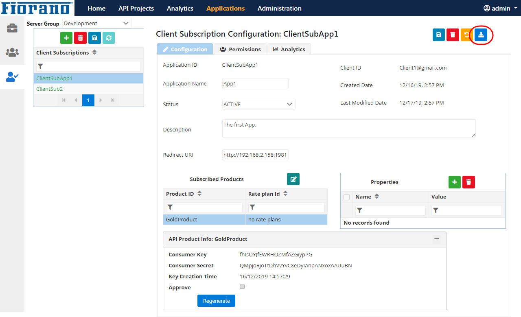The width and height of the screenshot is (521, 317).
Task: Download the ClientSubApp1 configuration
Action: click(x=481, y=35)
